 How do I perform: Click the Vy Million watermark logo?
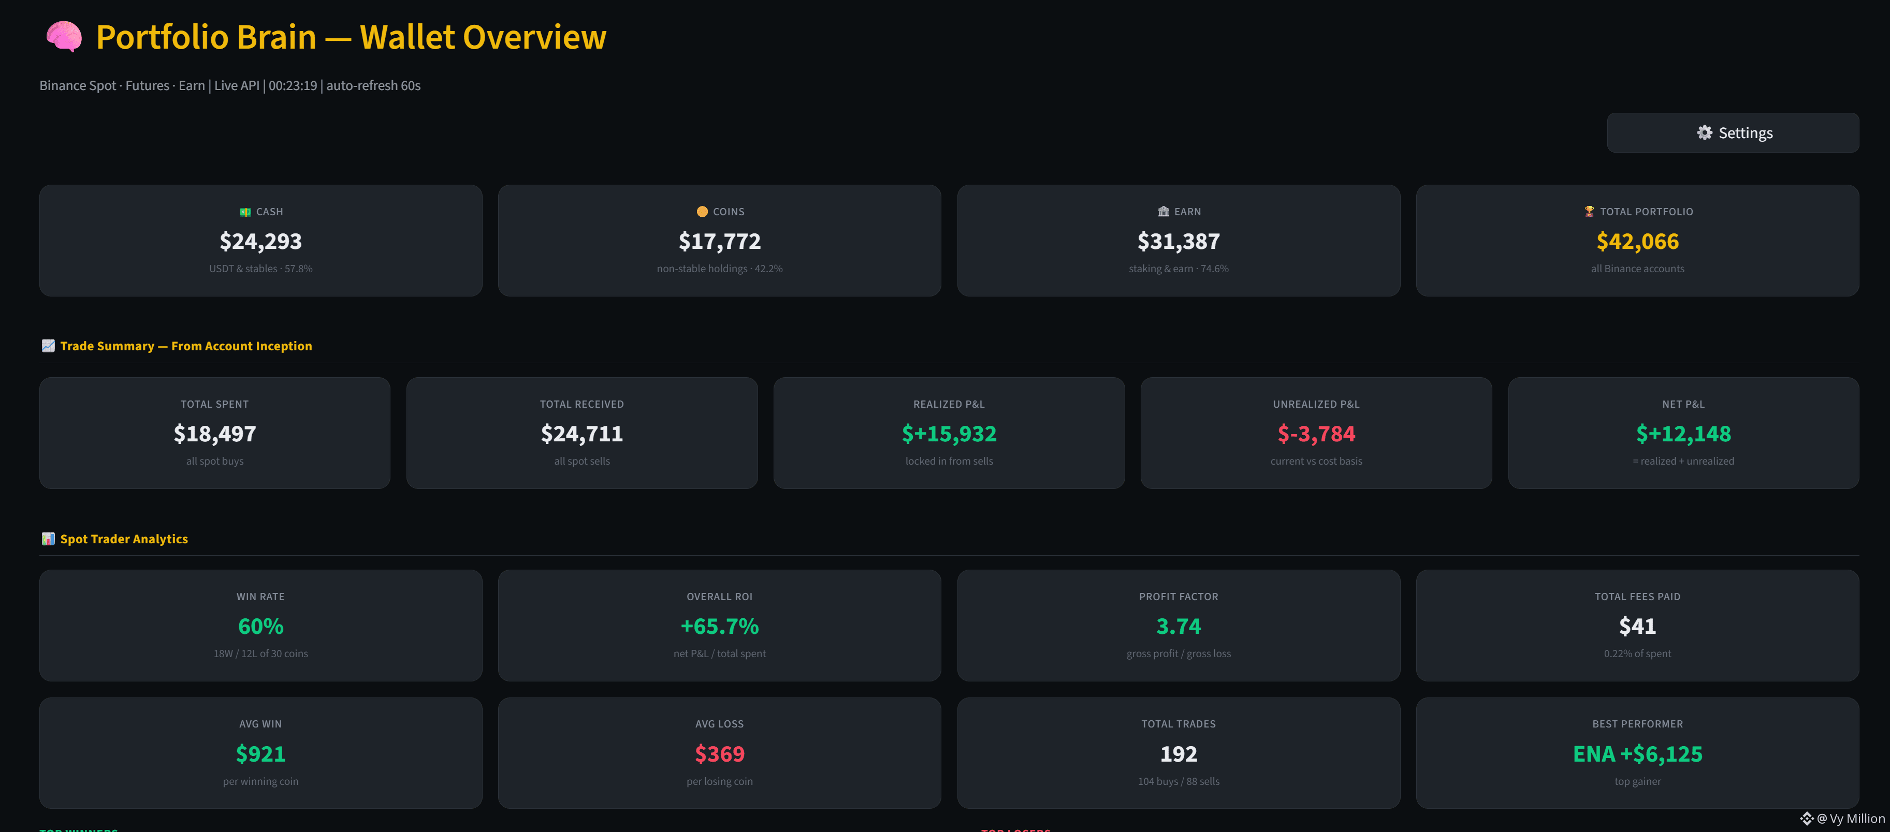pyautogui.click(x=1806, y=818)
